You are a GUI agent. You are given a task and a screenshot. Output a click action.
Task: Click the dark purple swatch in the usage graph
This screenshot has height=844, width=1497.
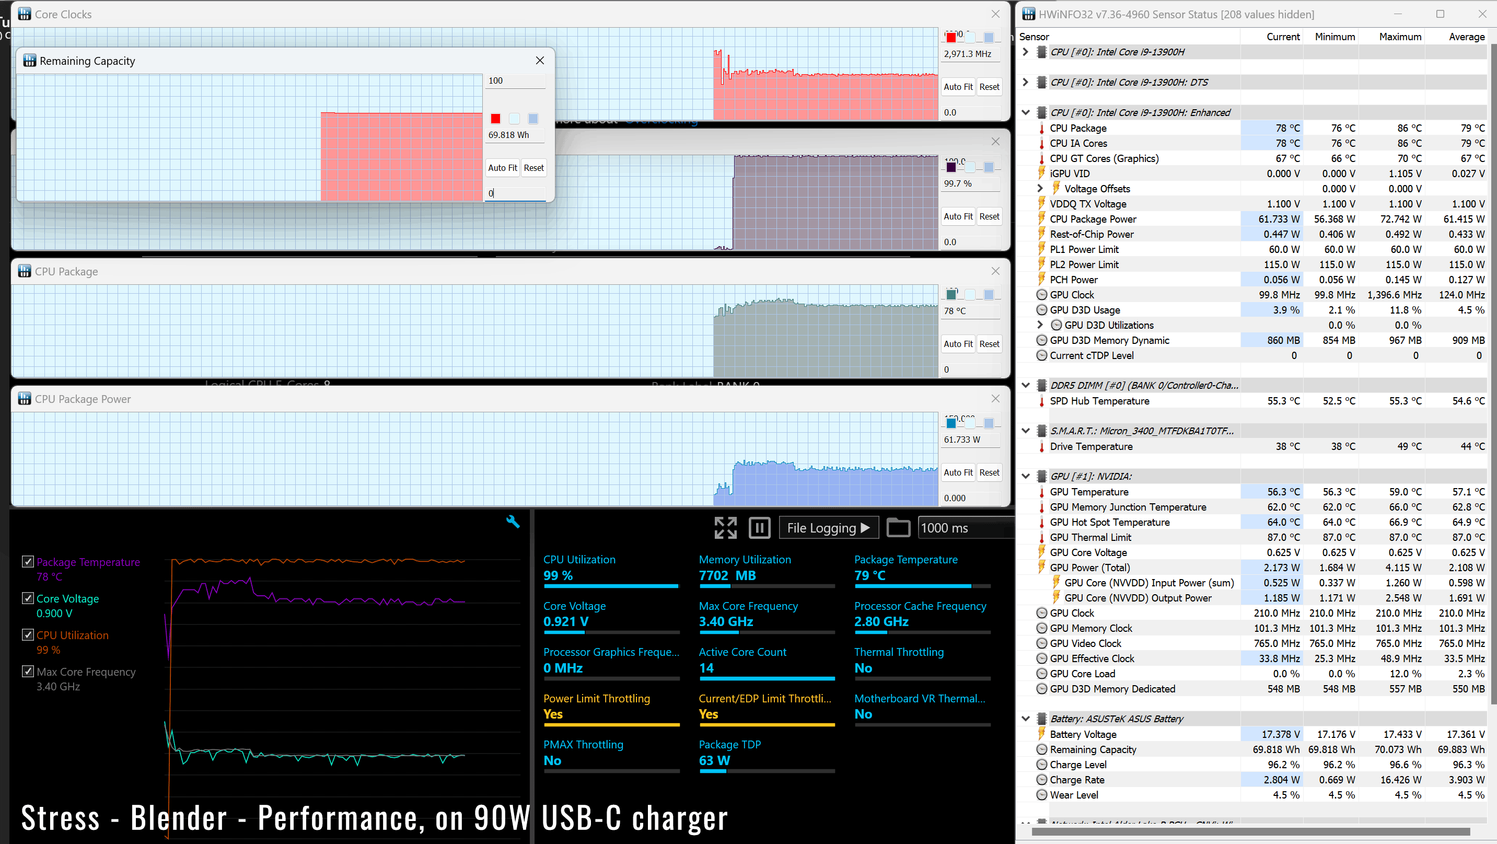coord(951,167)
